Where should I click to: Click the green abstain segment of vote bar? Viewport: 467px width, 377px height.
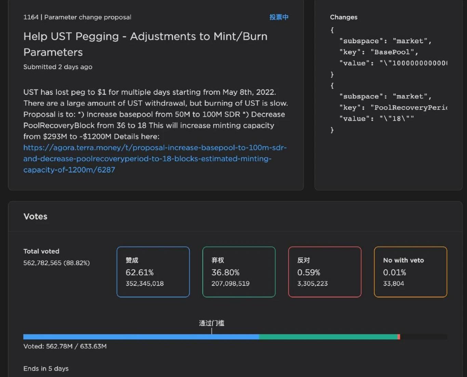point(328,337)
